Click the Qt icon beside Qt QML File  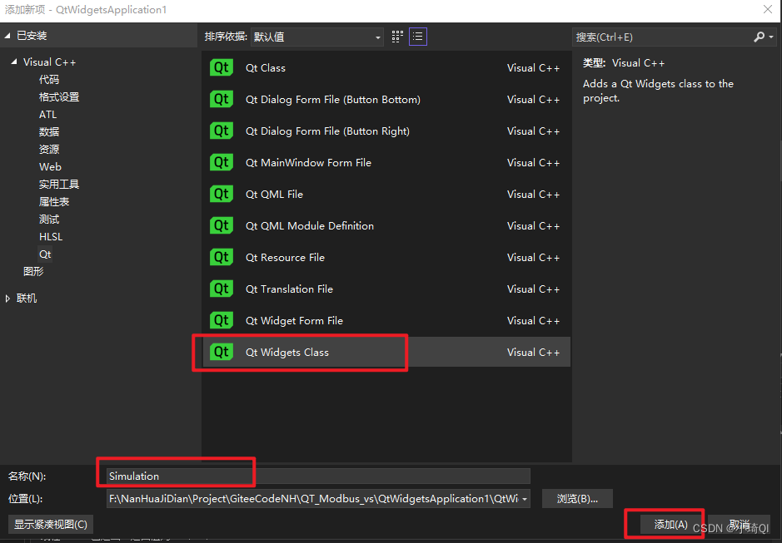[222, 194]
